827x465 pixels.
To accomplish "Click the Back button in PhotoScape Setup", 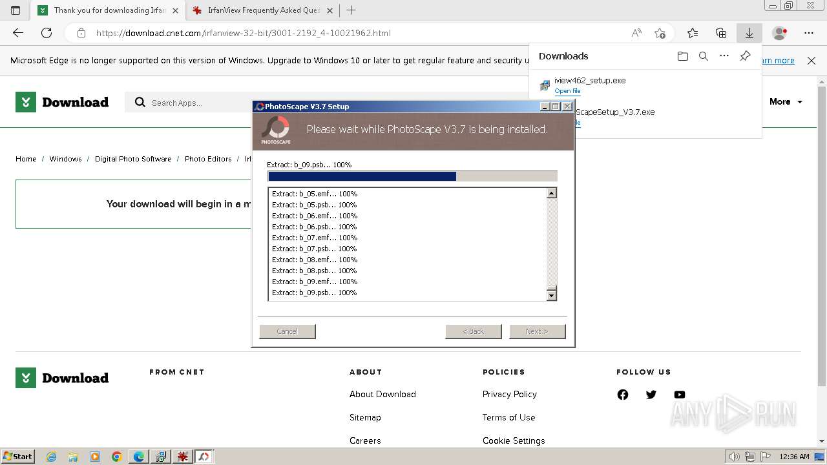I will pos(474,331).
